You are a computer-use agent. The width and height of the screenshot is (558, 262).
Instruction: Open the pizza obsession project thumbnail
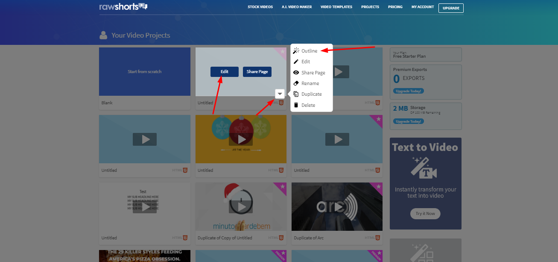tap(145, 256)
